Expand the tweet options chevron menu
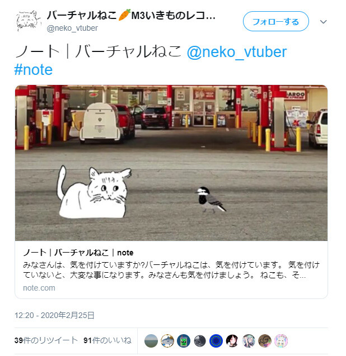This screenshot has width=346, height=356. (x=323, y=22)
